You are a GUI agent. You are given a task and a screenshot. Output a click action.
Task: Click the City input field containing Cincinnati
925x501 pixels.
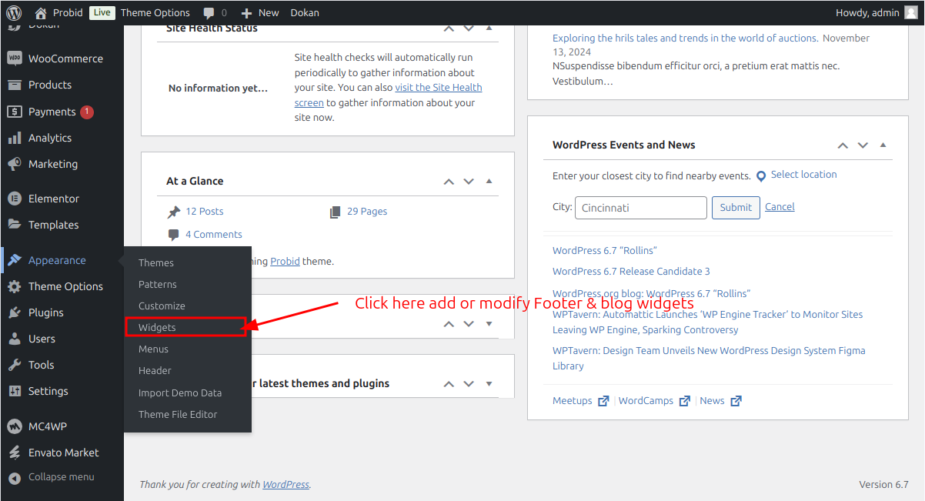point(641,208)
